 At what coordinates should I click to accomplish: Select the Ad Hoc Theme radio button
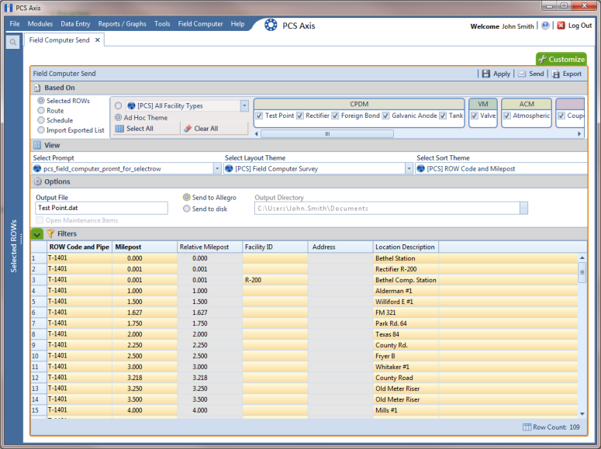pyautogui.click(x=119, y=117)
